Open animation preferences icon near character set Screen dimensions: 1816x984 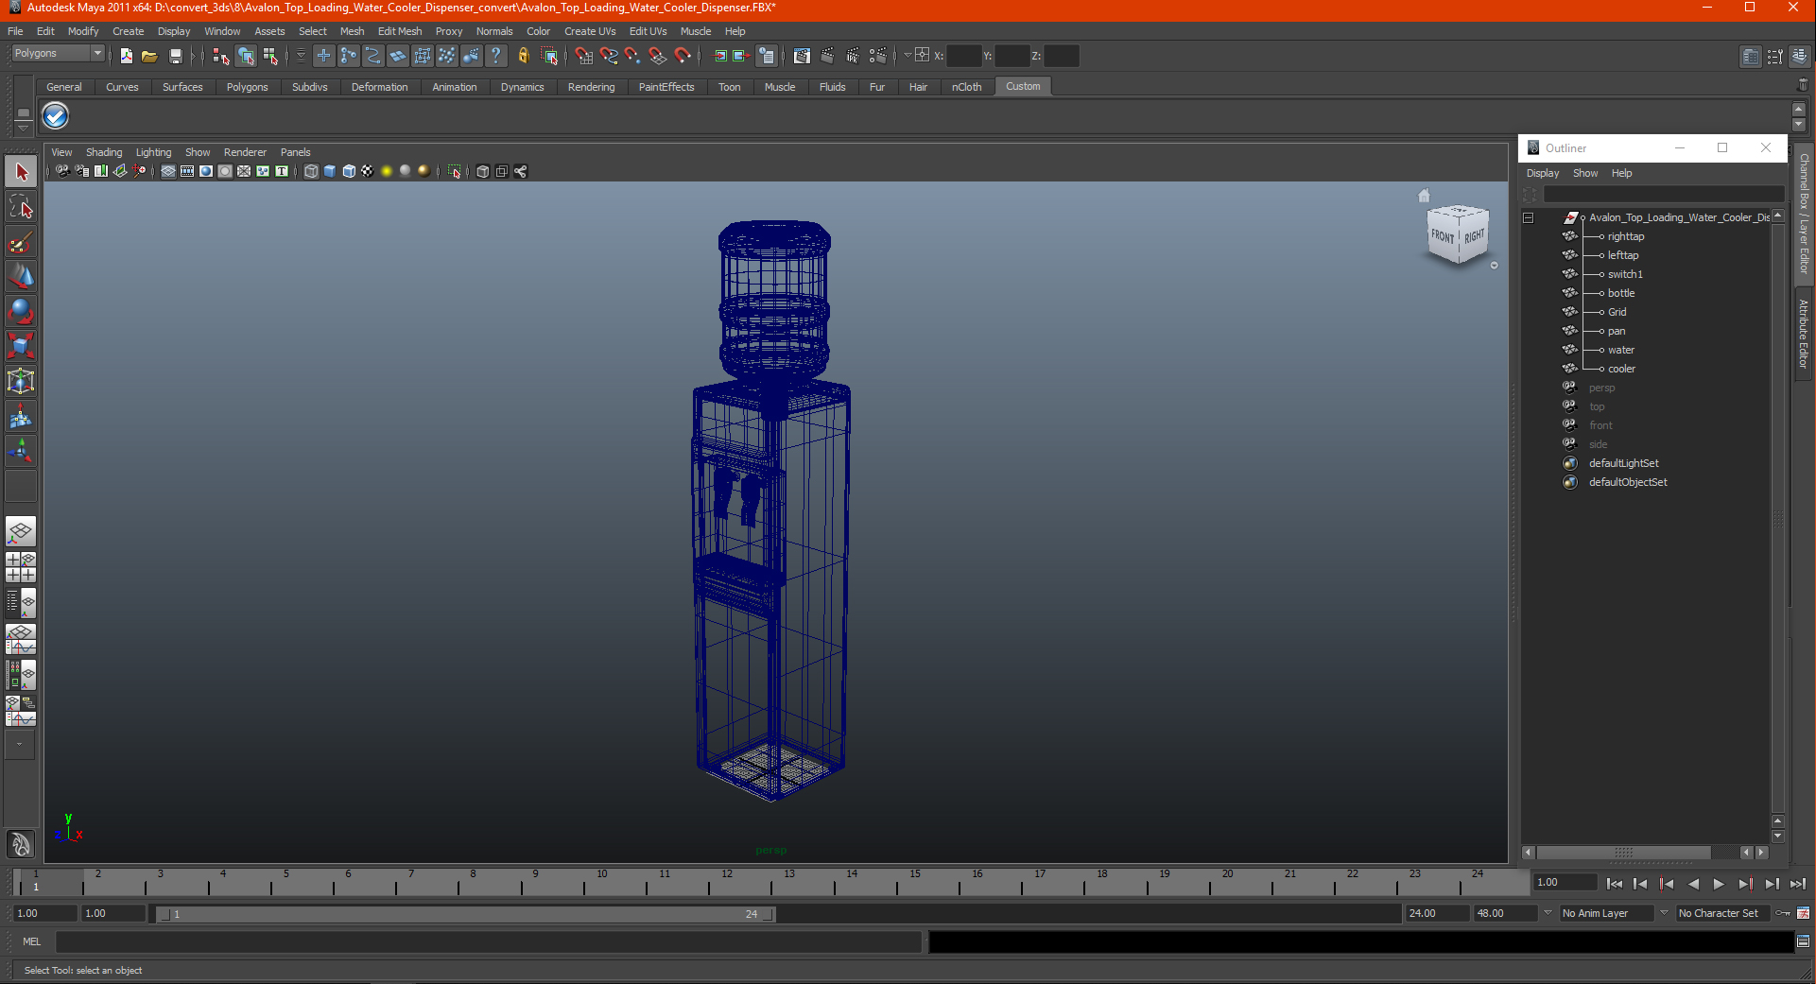1803,913
